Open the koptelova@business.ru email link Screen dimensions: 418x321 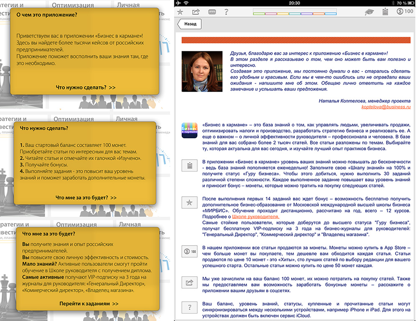pyautogui.click(x=386, y=107)
